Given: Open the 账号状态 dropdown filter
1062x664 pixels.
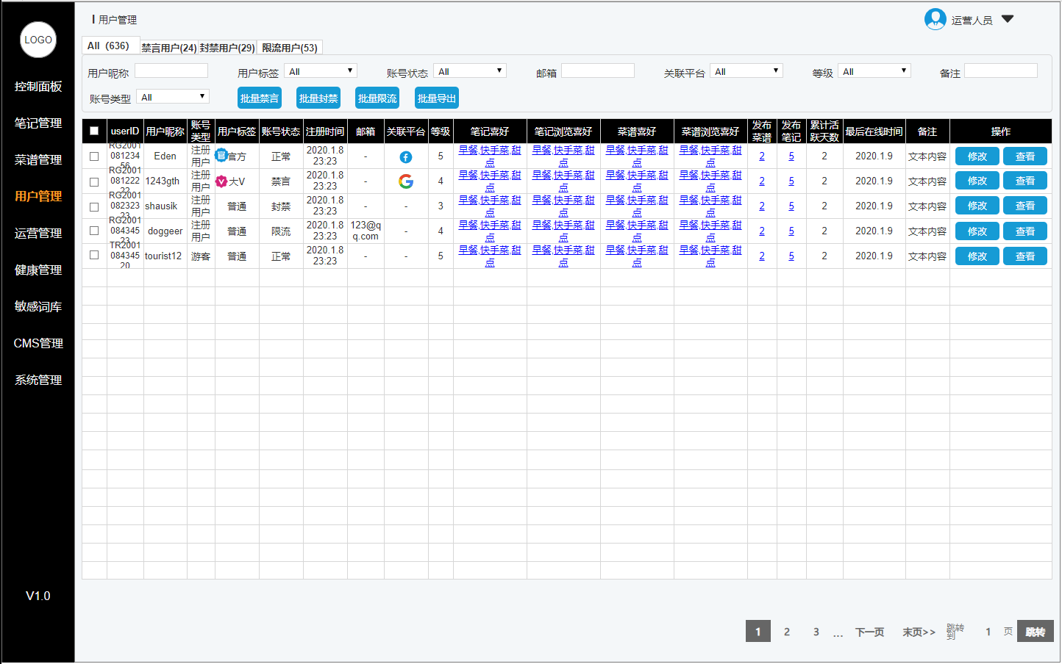Looking at the screenshot, I should tap(470, 71).
